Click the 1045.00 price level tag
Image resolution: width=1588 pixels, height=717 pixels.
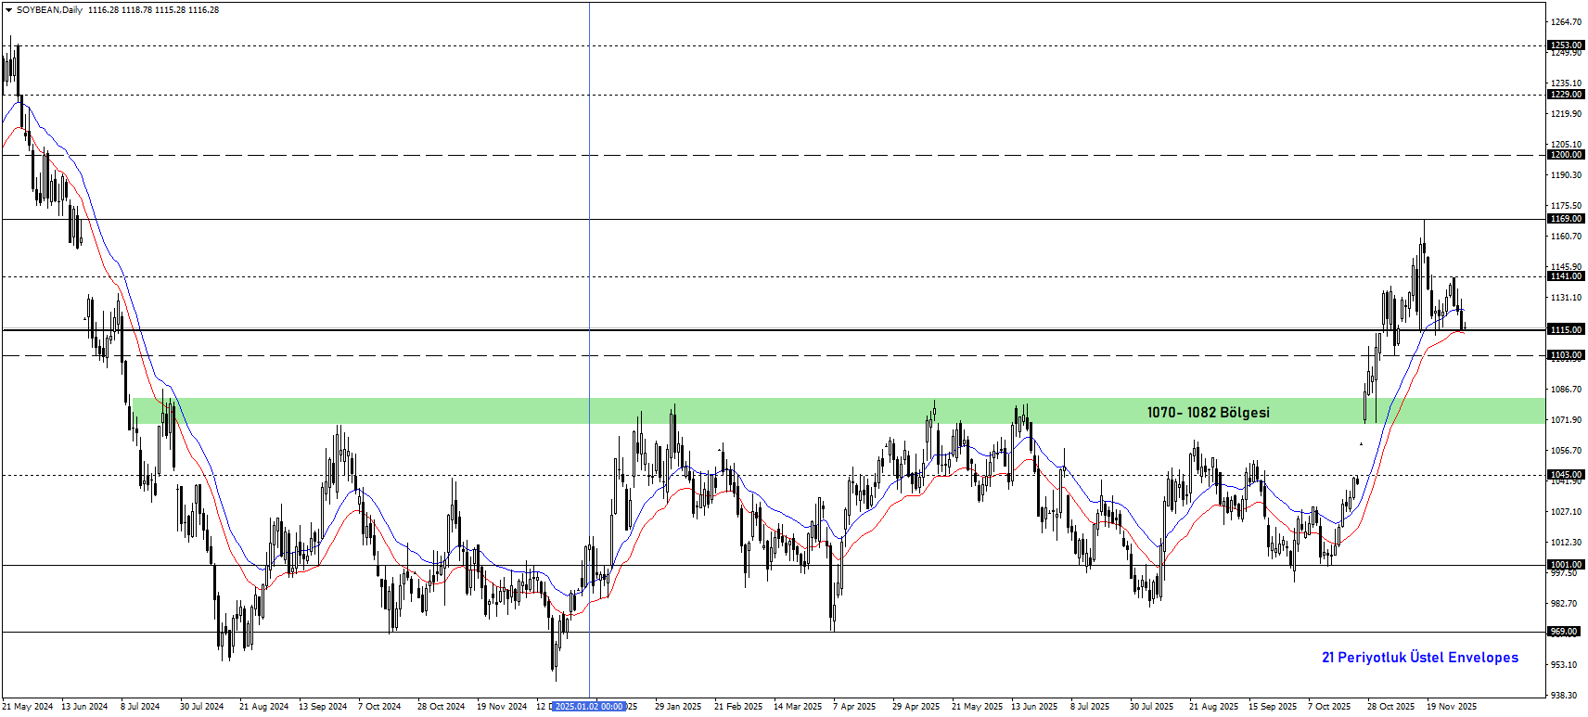1566,475
